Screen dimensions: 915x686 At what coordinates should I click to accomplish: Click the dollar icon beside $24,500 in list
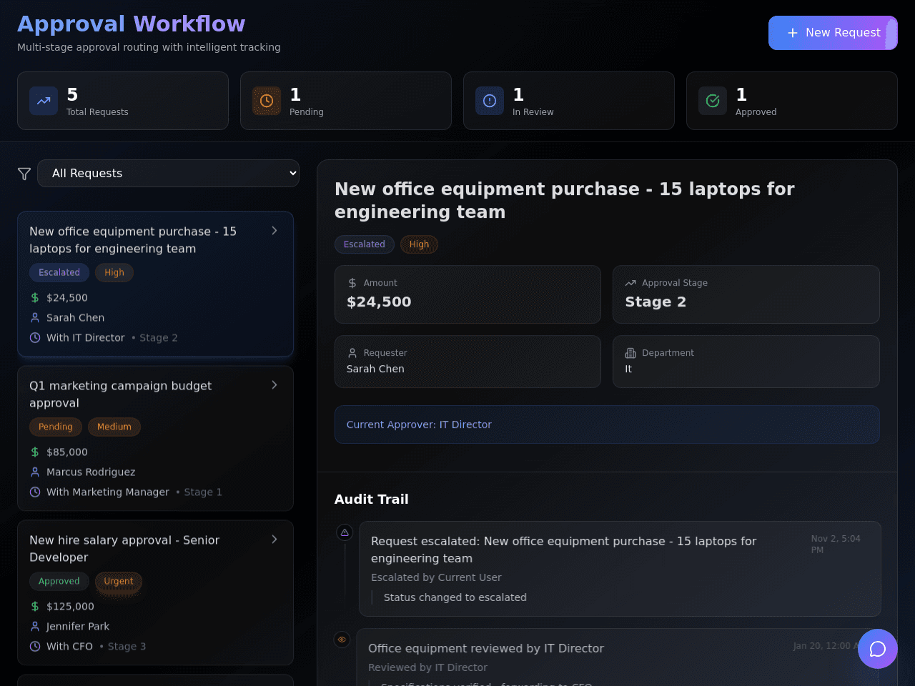pyautogui.click(x=35, y=298)
